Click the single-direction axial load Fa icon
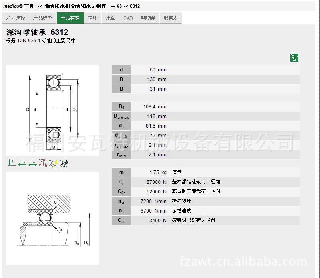The image size is (320, 278). coord(22,163)
